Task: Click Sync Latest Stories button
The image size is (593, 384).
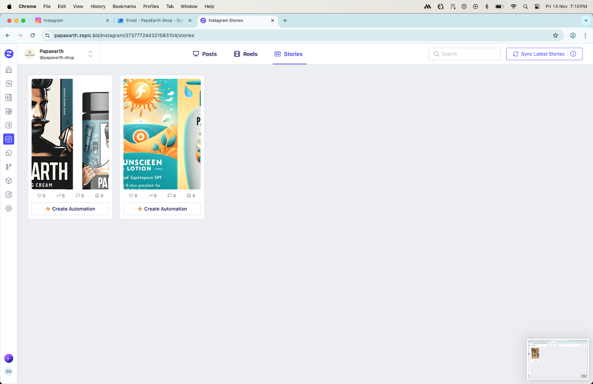Action: [x=544, y=54]
